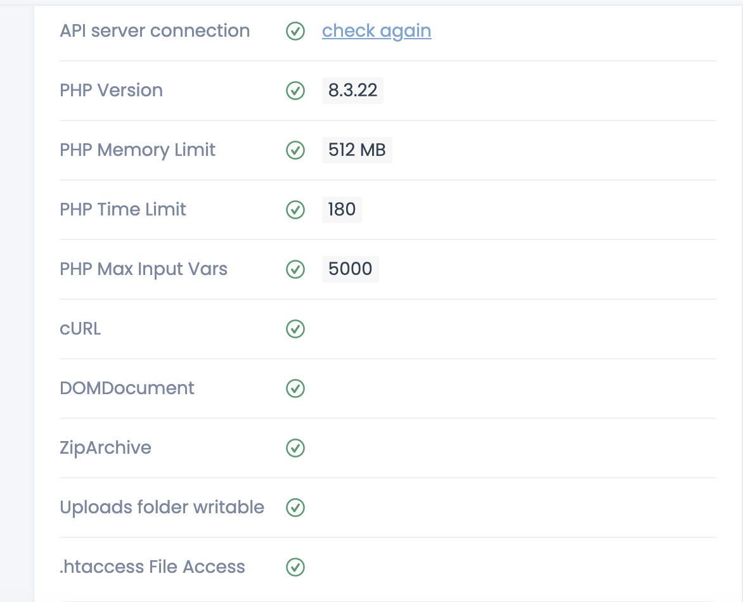
Task: Click the 'API server connection' label
Action: 155,31
